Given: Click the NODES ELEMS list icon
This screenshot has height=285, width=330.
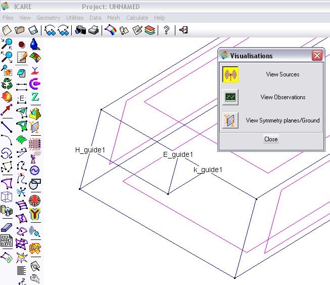Looking at the screenshot, I should [7, 241].
